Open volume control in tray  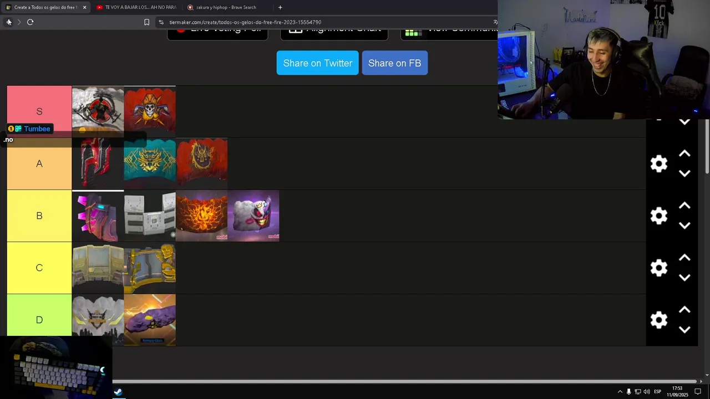tap(647, 392)
